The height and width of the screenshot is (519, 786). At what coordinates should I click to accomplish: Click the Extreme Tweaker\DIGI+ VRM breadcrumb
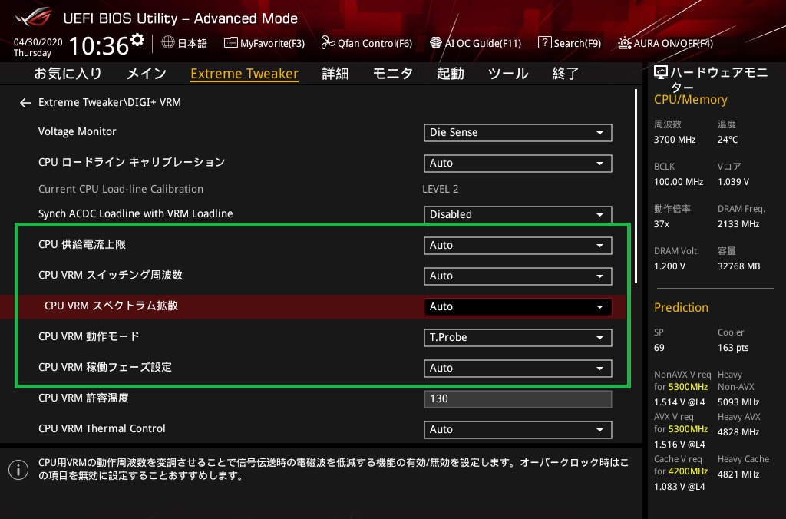coord(110,102)
